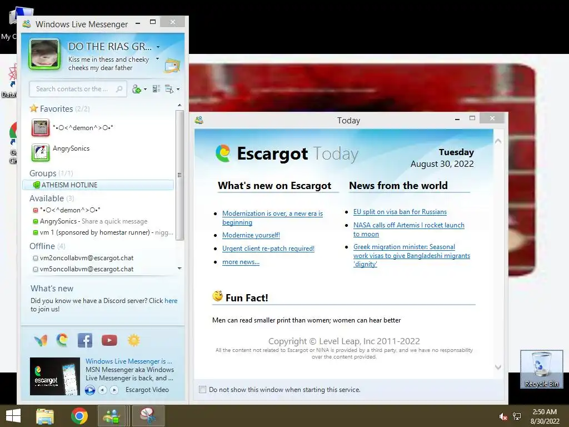The height and width of the screenshot is (427, 569).
Task: Open the YouTube icon in Messenger
Action: click(x=109, y=340)
